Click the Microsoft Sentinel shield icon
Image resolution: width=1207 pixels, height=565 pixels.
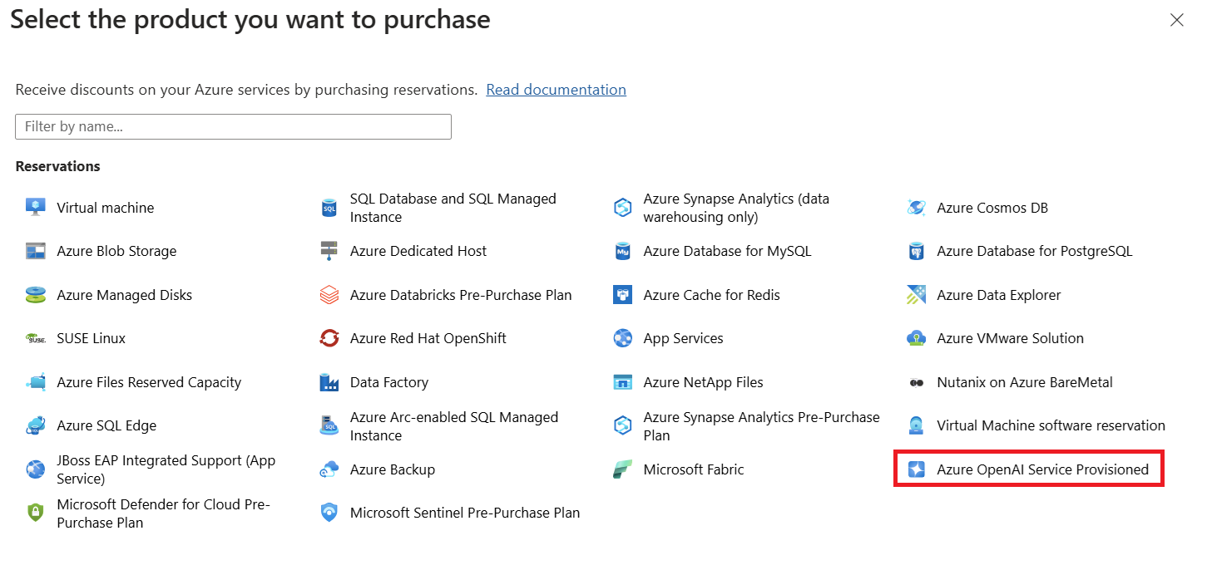329,513
